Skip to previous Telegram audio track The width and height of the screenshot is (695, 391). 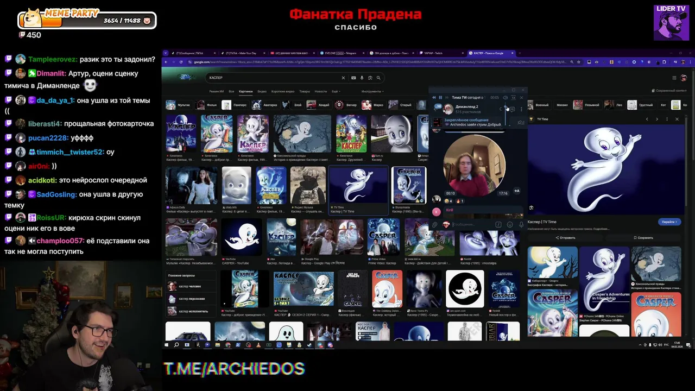pos(434,98)
